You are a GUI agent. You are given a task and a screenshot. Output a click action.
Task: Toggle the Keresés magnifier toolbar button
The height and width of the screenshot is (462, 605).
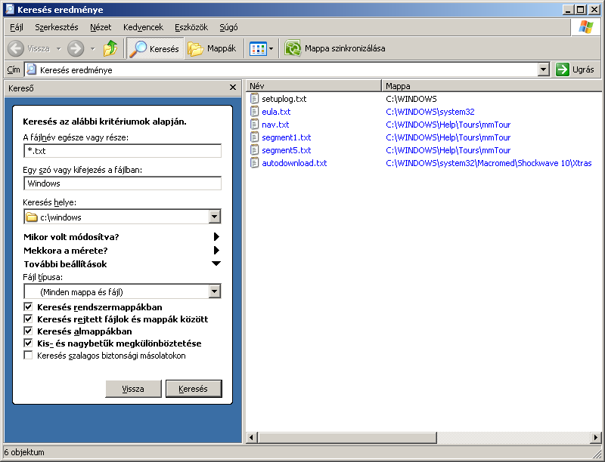pos(155,48)
